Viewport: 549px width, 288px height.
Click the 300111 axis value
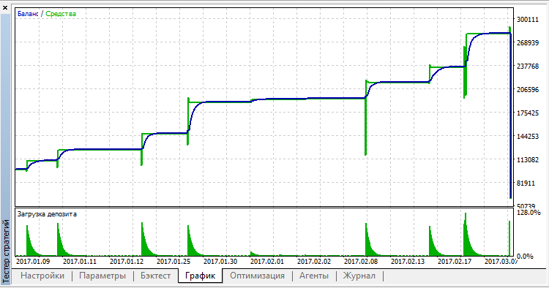[x=528, y=20]
